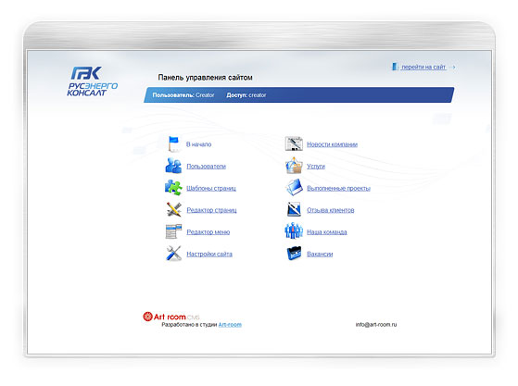Viewport: 518px width, 386px height.
Task: Click the services icon beside Услуги
Action: [294, 166]
